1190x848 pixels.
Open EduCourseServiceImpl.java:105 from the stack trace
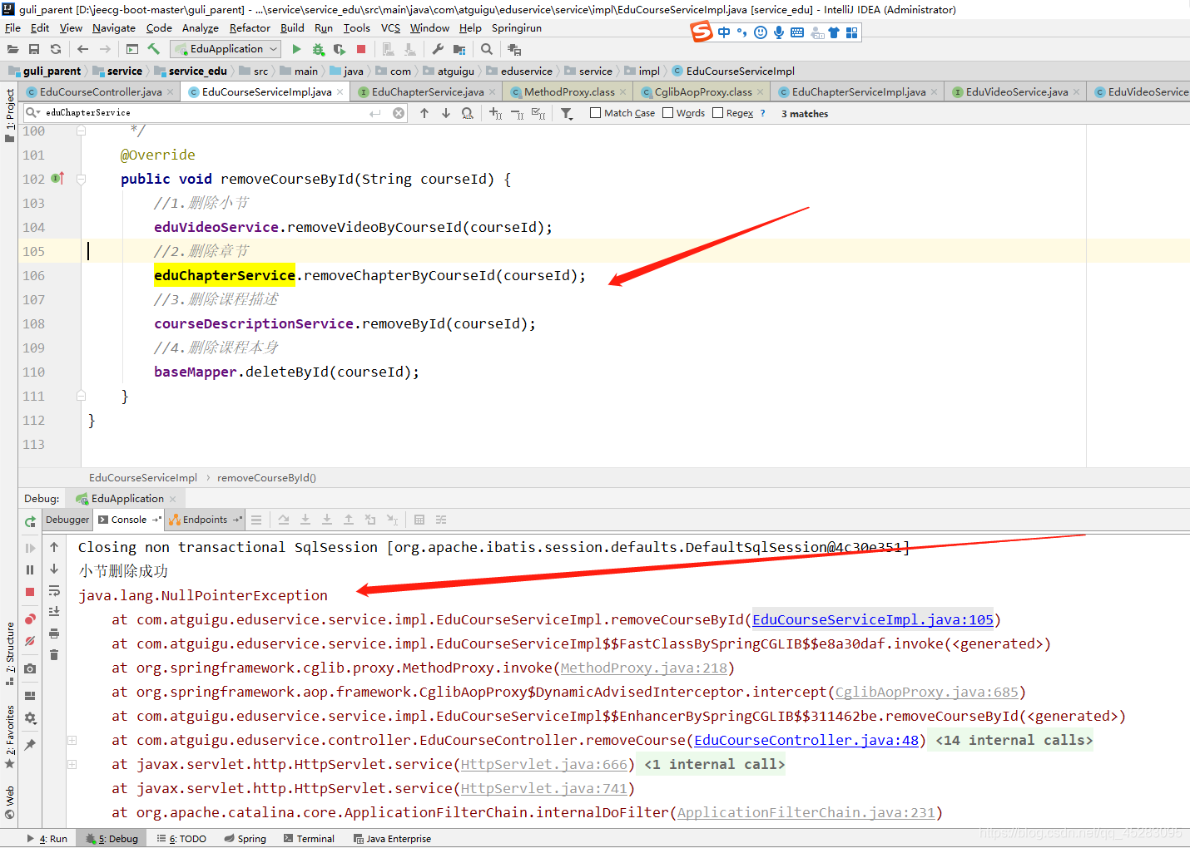coord(872,619)
